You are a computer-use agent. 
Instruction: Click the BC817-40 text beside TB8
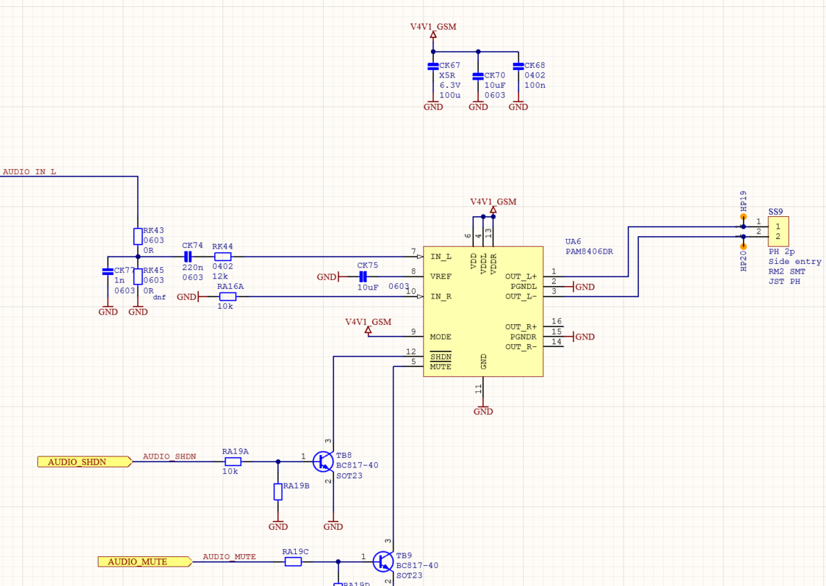pyautogui.click(x=357, y=465)
